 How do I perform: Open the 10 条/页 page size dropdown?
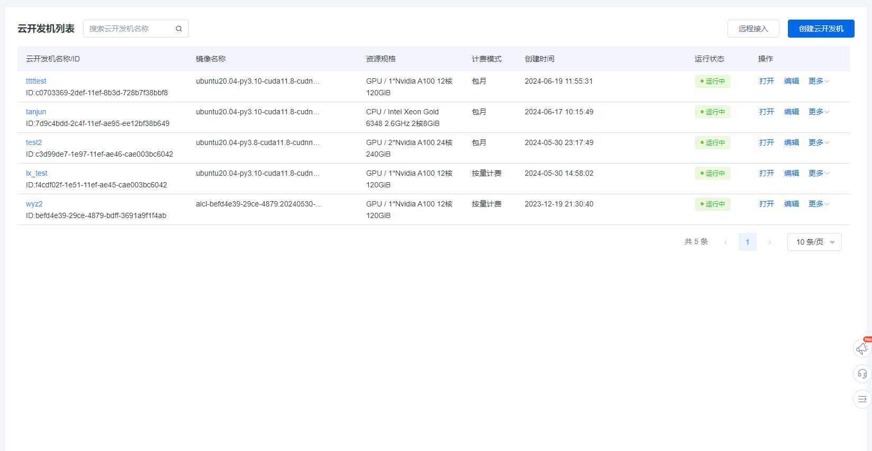[x=814, y=242]
